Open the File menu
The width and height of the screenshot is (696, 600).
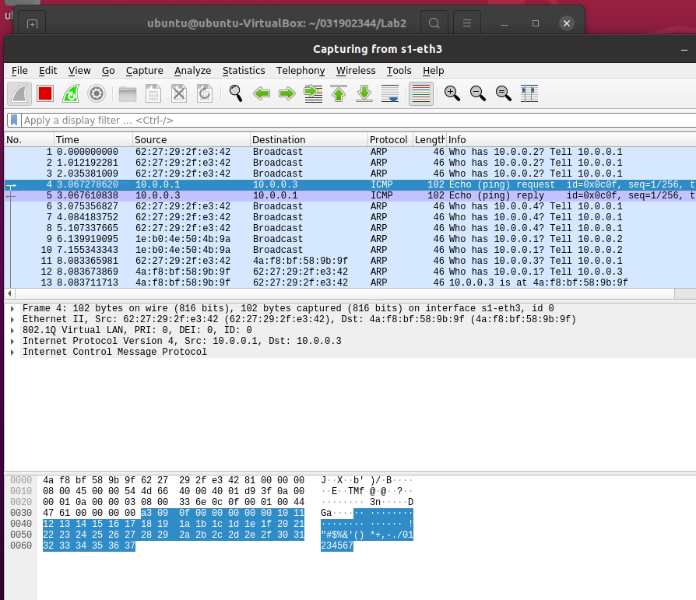[x=19, y=71]
